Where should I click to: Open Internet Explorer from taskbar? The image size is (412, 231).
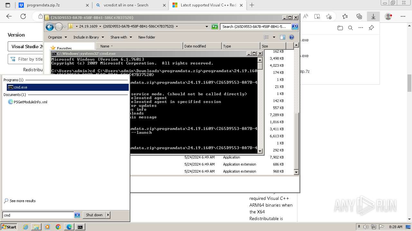pos(25,227)
